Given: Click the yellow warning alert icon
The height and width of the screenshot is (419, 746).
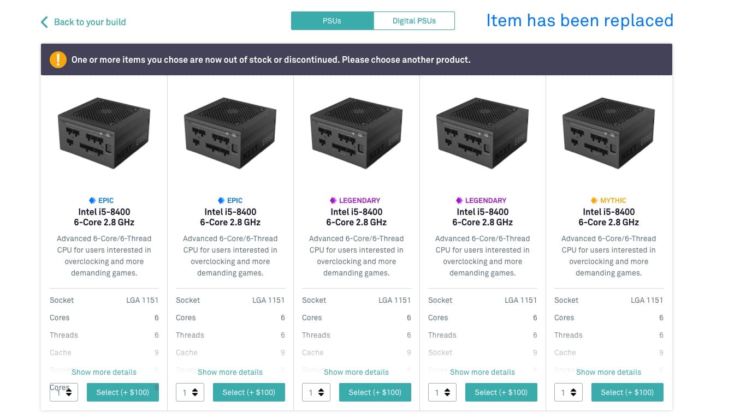Looking at the screenshot, I should point(58,59).
